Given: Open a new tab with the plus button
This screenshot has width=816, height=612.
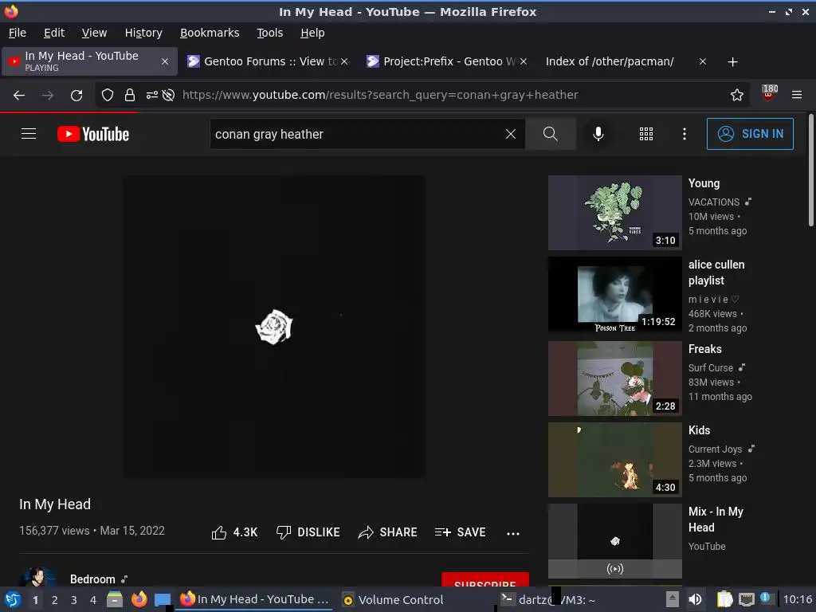Looking at the screenshot, I should pos(733,62).
